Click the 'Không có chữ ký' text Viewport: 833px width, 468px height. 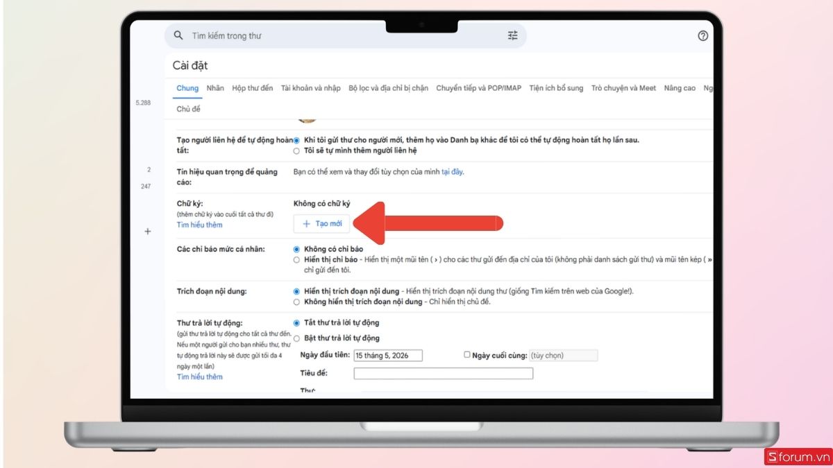coord(322,204)
